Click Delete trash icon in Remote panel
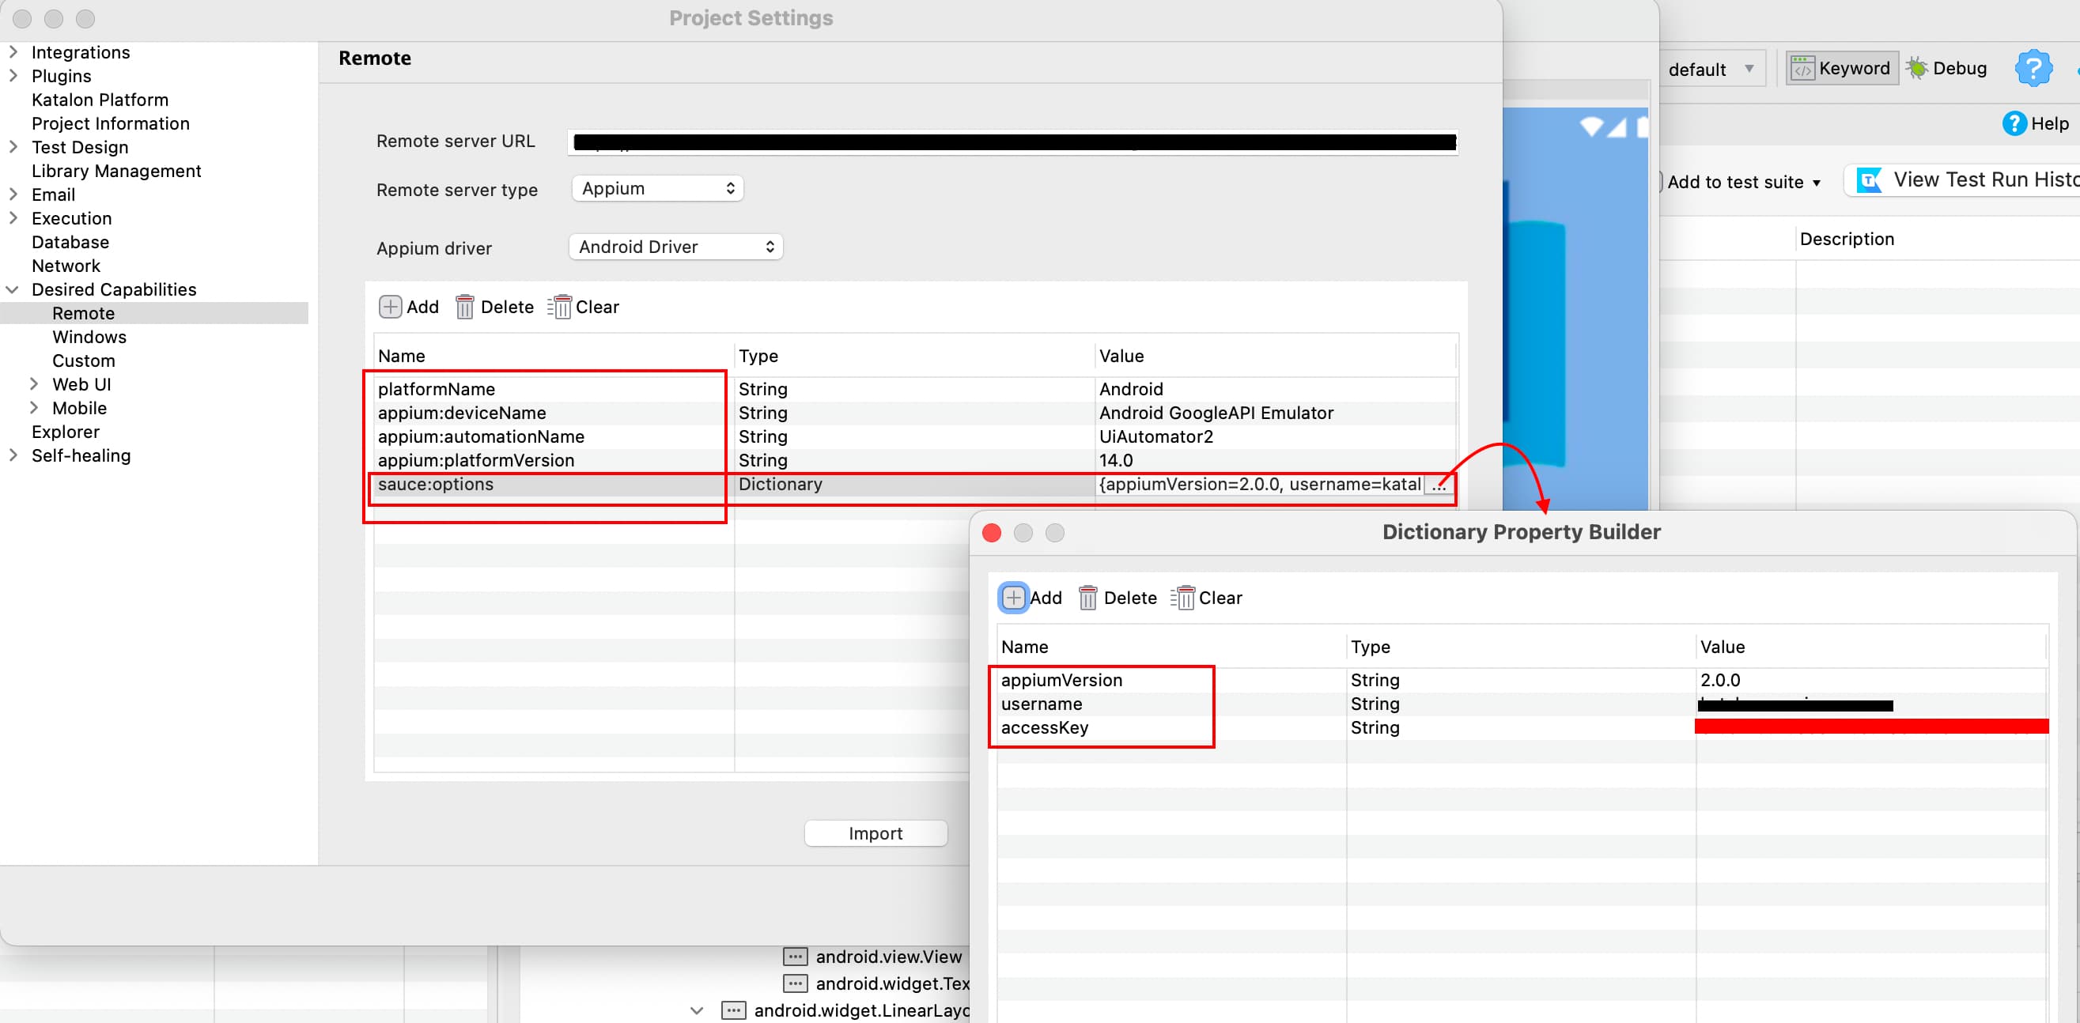The height and width of the screenshot is (1023, 2080). (x=464, y=307)
